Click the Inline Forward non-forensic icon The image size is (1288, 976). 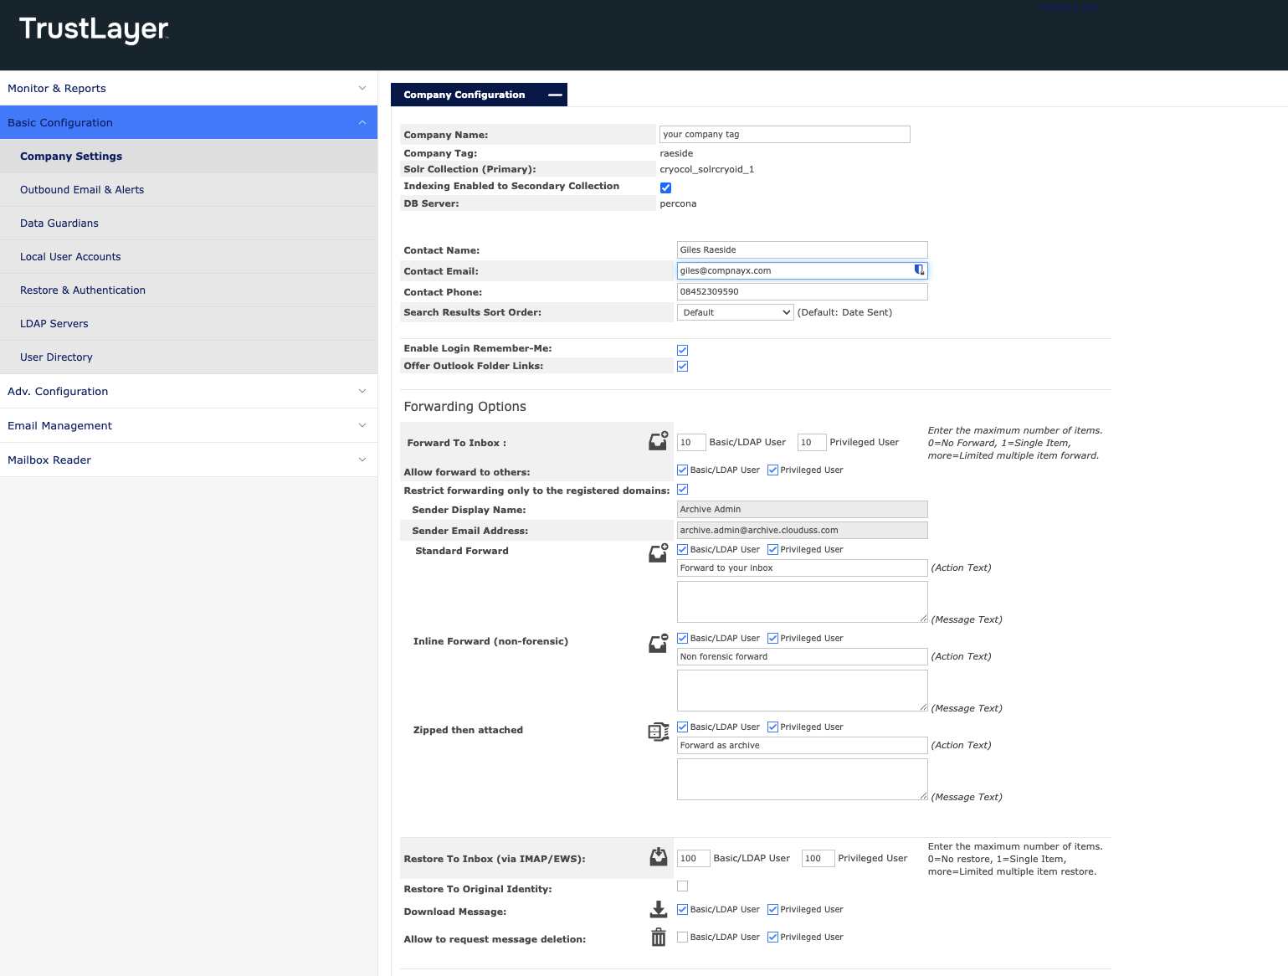(659, 643)
